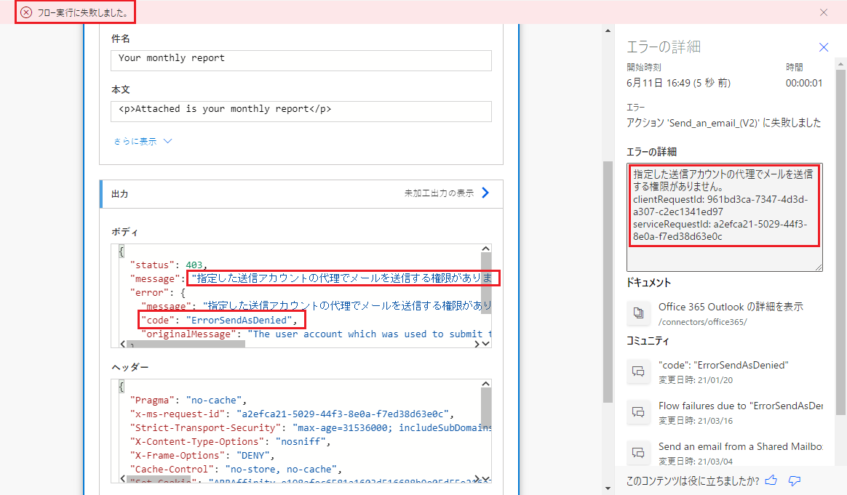
Task: Click up arrow in ボディ output scrollbar
Action: tap(485, 249)
